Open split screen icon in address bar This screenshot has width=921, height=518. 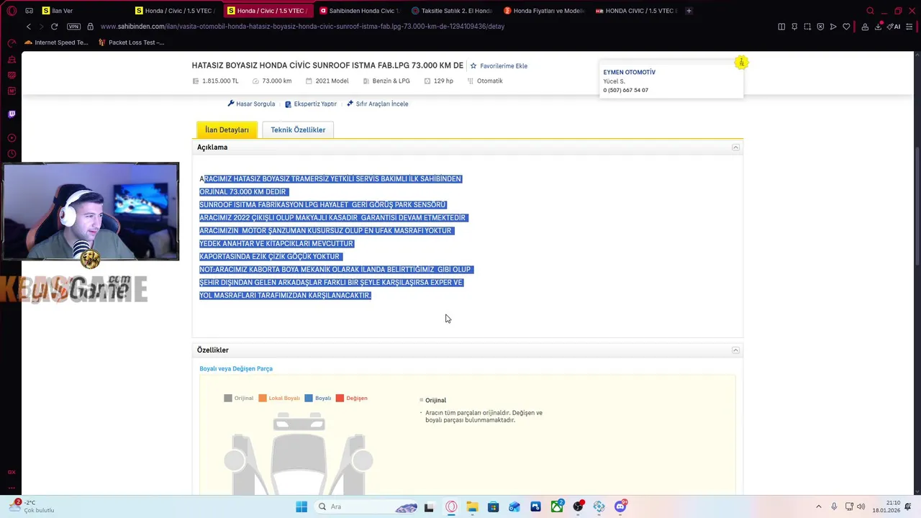click(x=781, y=27)
